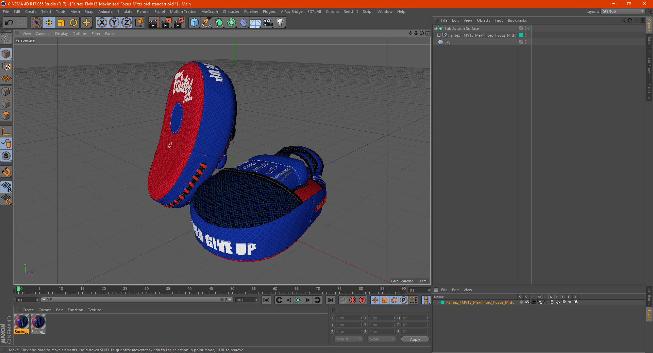Activate the Move tool in the toolbar
The image size is (653, 353).
pos(49,23)
